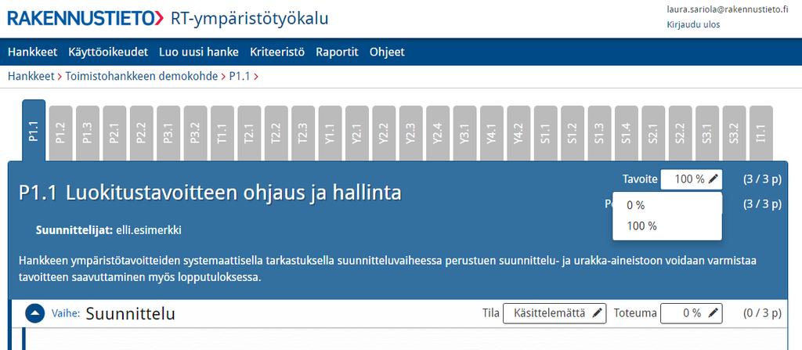Switch to the T2.3 tab
The width and height of the screenshot is (802, 350).
pyautogui.click(x=303, y=133)
